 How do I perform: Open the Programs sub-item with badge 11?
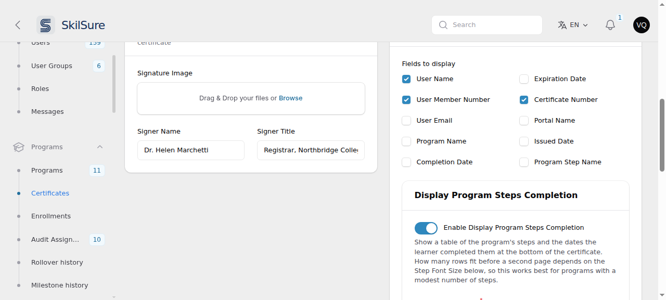tap(47, 171)
